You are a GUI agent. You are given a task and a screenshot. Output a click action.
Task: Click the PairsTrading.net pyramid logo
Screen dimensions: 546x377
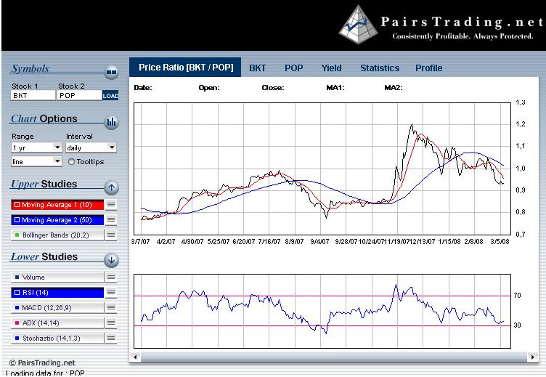click(x=359, y=25)
